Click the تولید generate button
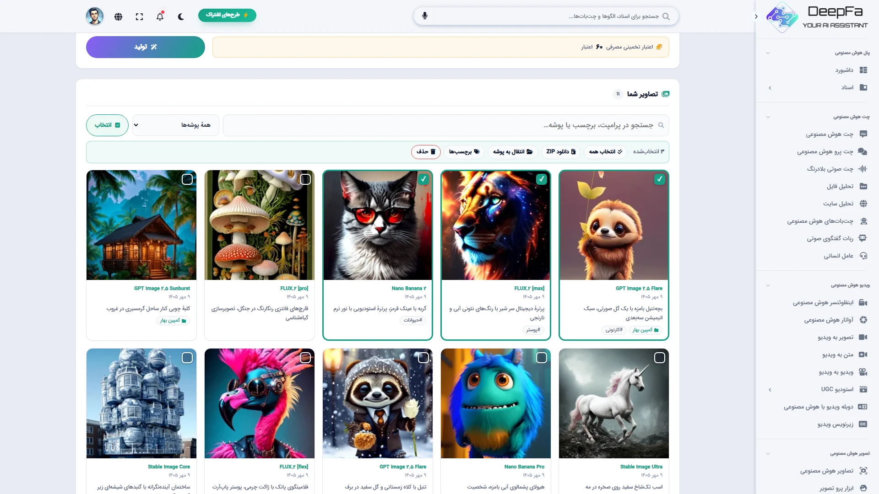This screenshot has height=494, width=879. pos(146,47)
